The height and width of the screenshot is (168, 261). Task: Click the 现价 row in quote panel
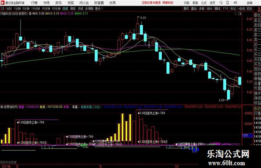point(257,69)
